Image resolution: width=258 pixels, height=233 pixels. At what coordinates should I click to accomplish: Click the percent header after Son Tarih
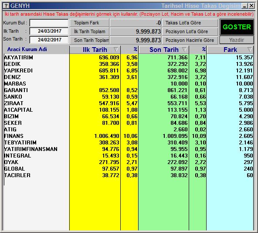(204, 49)
